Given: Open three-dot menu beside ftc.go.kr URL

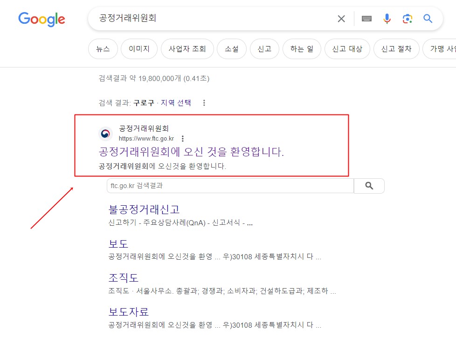Looking at the screenshot, I should [x=183, y=138].
